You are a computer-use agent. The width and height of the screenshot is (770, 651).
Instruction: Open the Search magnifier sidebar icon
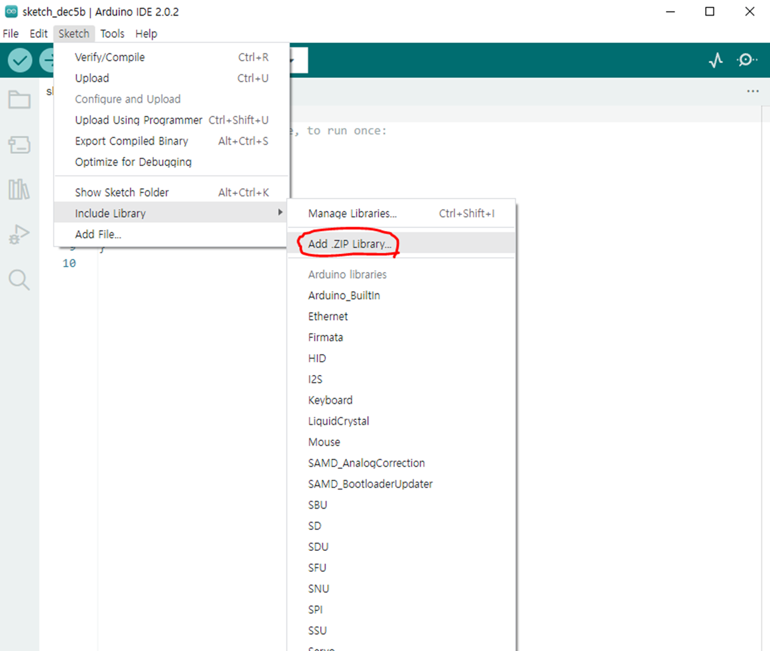(x=19, y=279)
